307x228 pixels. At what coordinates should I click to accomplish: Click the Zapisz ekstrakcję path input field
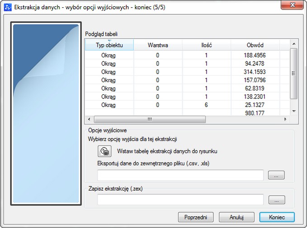[180, 200]
